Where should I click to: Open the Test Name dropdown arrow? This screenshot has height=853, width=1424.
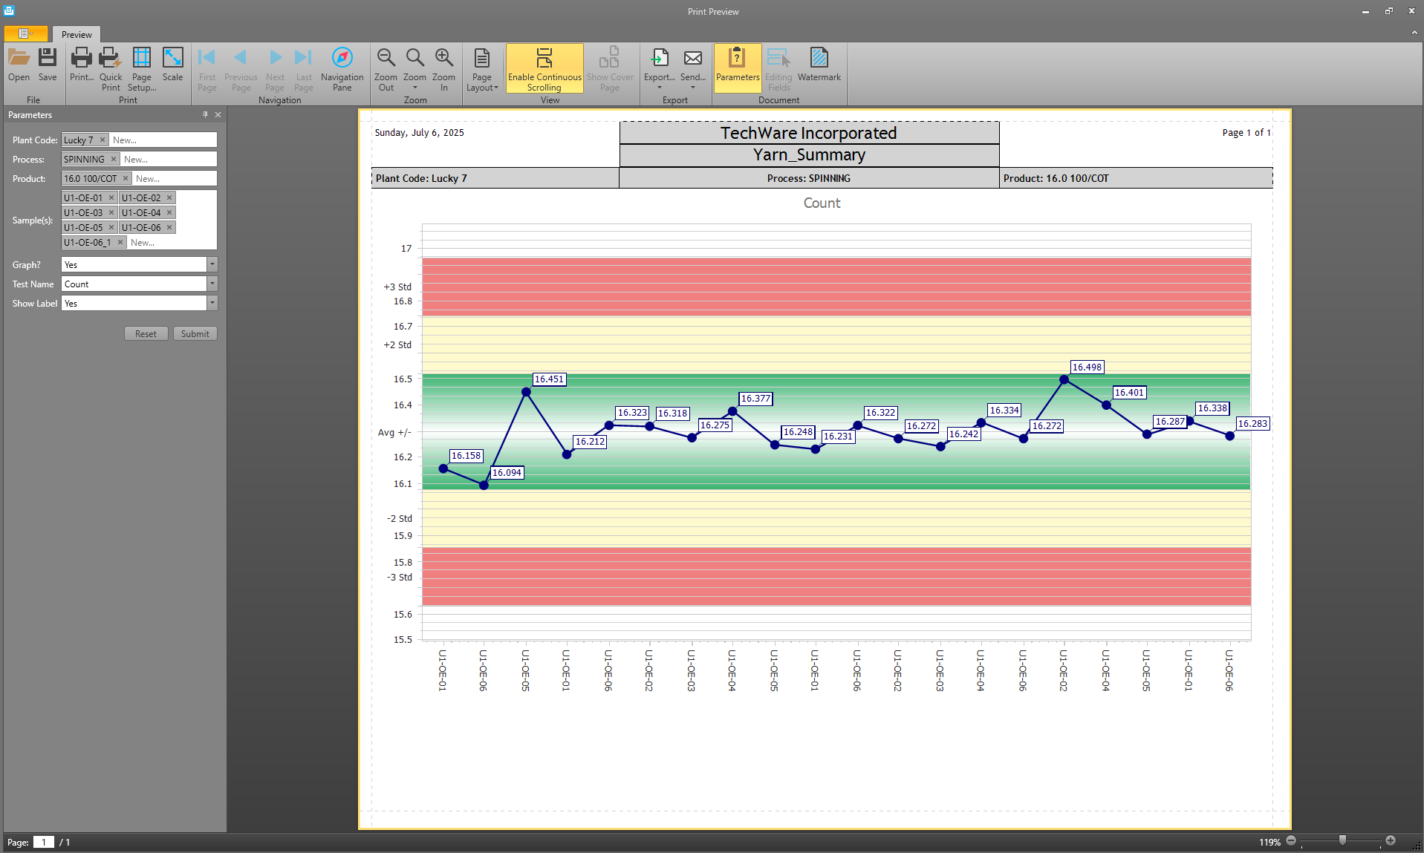[212, 284]
